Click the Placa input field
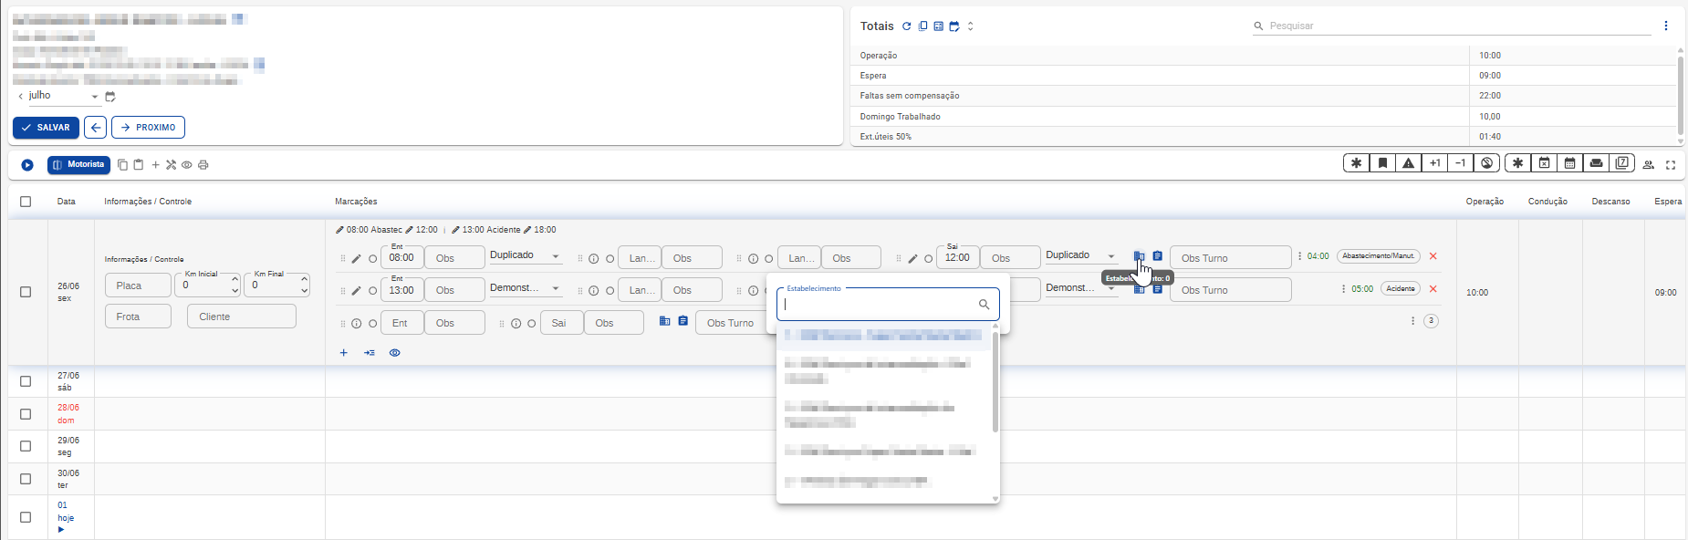1688x540 pixels. pos(138,286)
